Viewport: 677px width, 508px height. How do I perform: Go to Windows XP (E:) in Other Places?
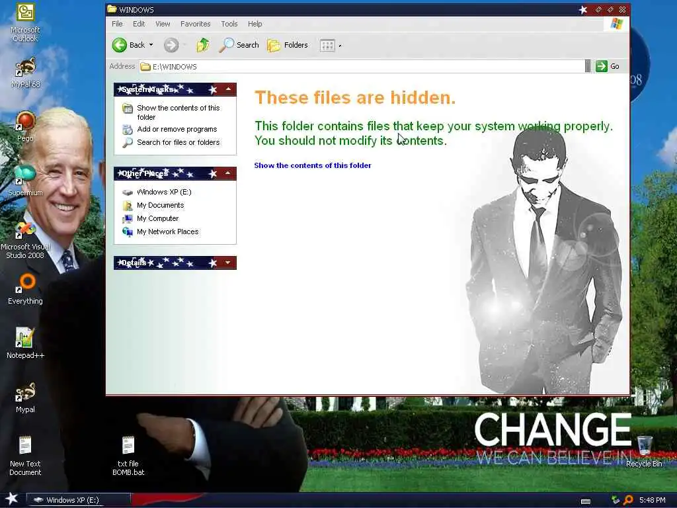click(164, 192)
